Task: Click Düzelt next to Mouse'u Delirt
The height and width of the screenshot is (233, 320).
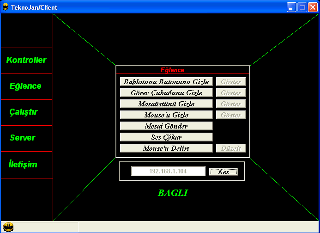Action: (x=231, y=148)
